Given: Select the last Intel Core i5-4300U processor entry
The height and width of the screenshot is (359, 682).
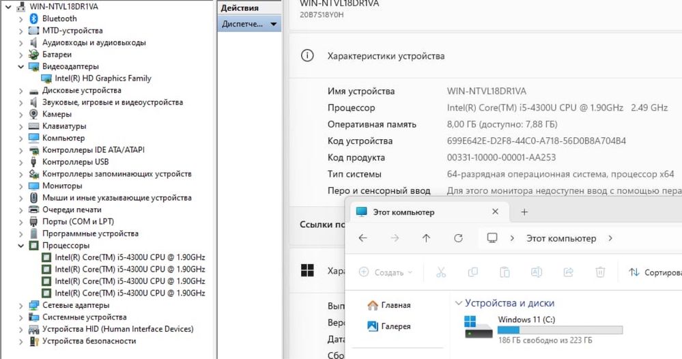Looking at the screenshot, I should pos(130,293).
